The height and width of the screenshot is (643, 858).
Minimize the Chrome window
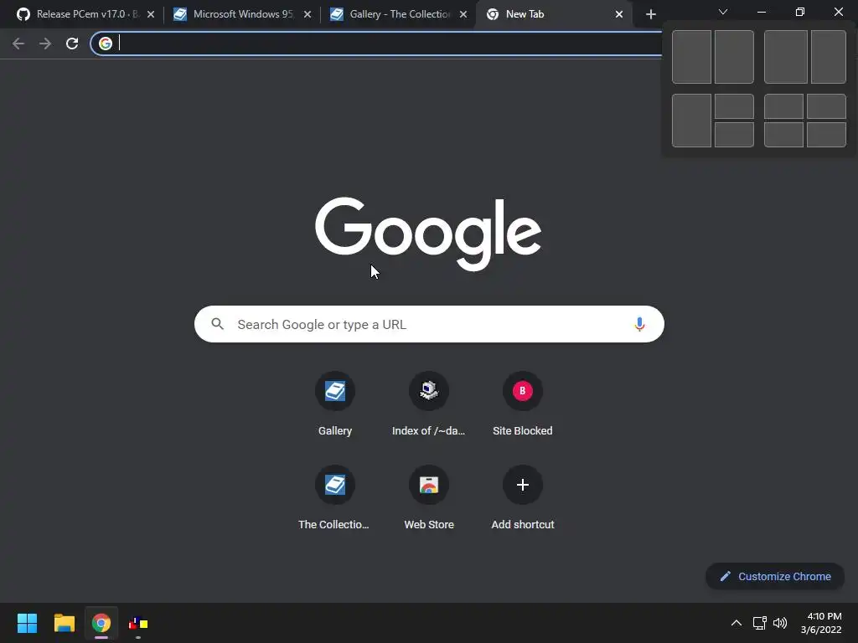coord(761,12)
